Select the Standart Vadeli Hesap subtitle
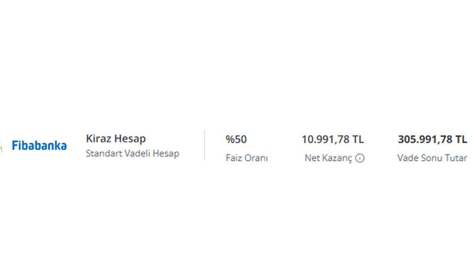This screenshot has height=278, width=474. 132,153
